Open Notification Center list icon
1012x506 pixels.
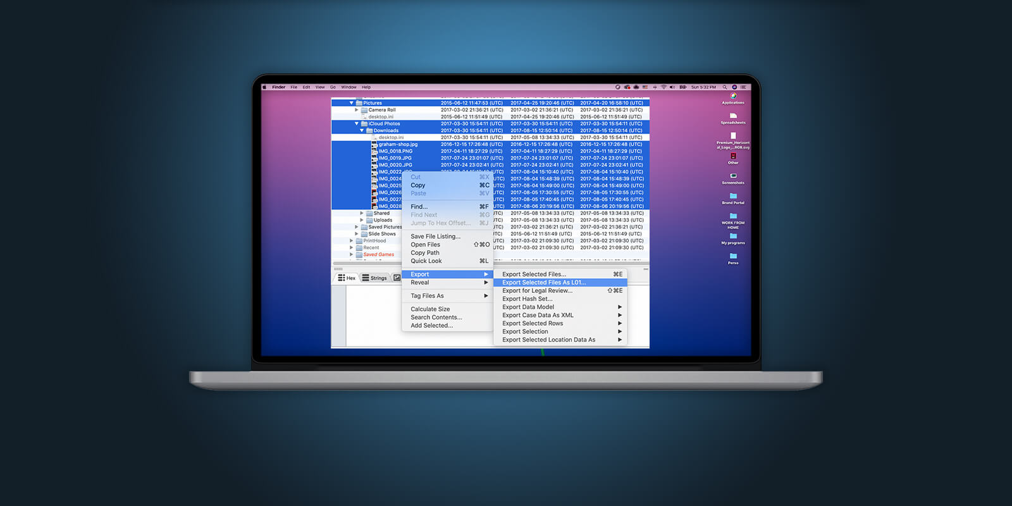[743, 87]
